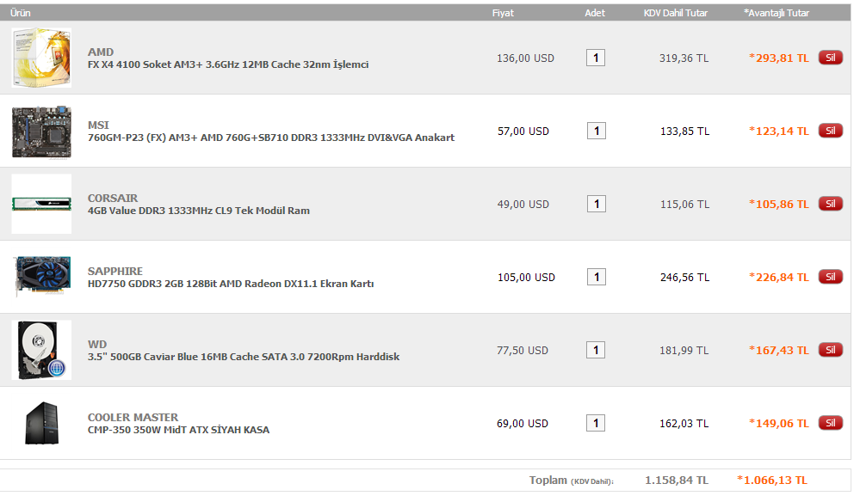
Task: Select the Sapphire graphics card thumbnail
Action: 41,277
